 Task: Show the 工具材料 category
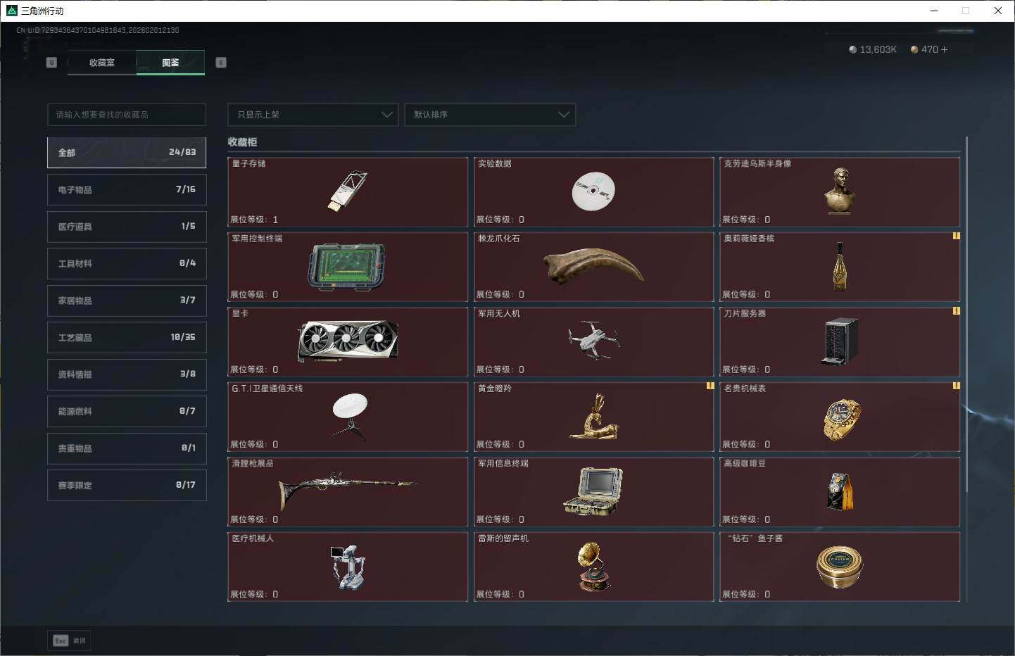(127, 264)
